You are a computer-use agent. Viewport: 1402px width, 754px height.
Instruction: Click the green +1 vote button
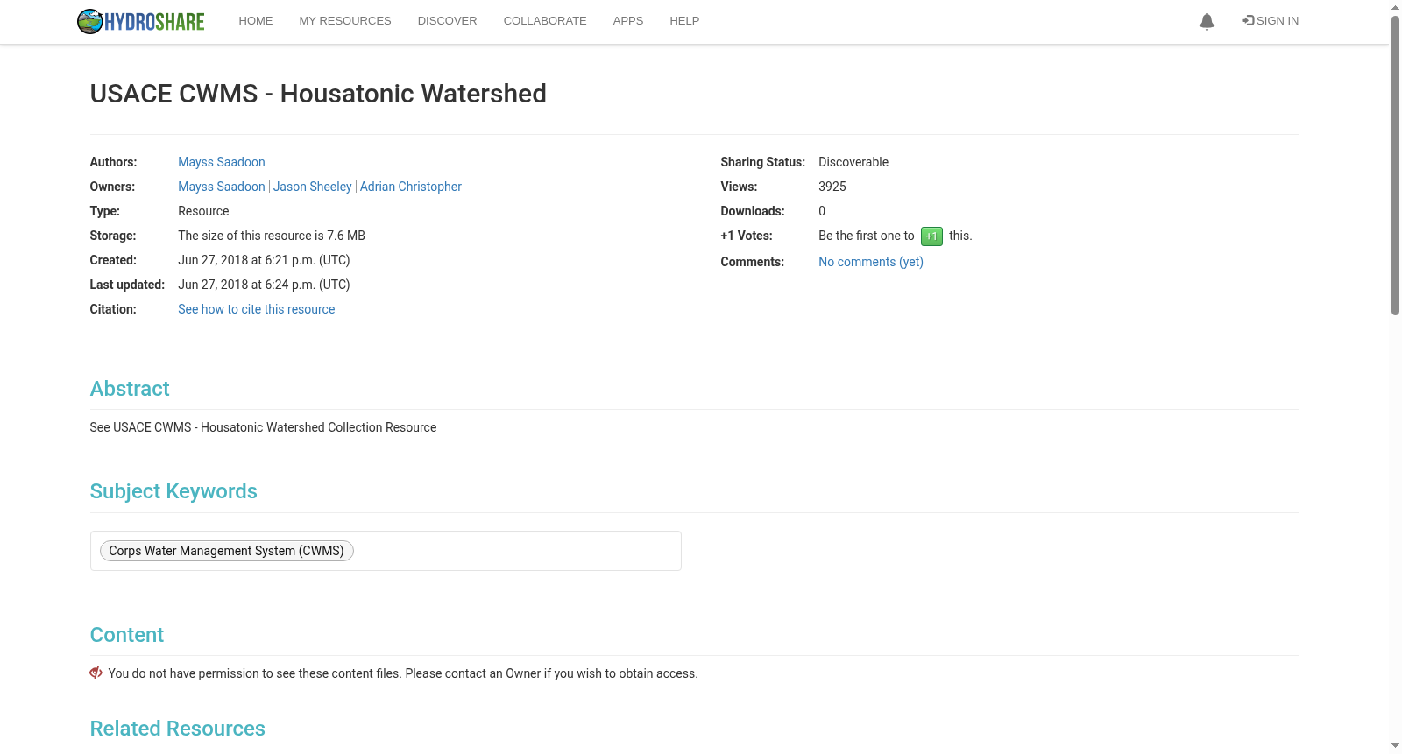pyautogui.click(x=931, y=236)
